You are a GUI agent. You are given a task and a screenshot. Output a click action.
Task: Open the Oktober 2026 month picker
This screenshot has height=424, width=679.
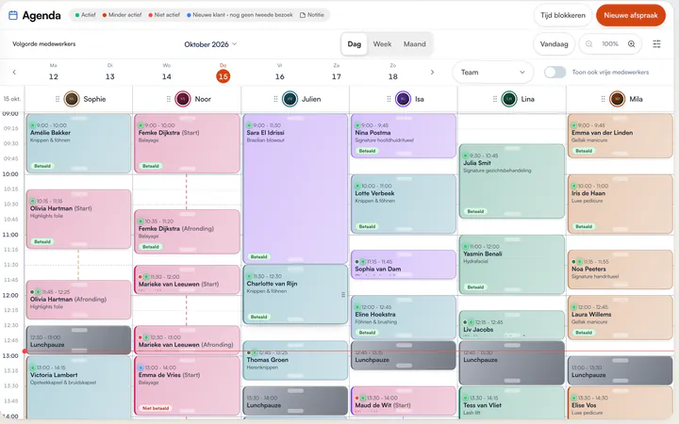tap(210, 44)
